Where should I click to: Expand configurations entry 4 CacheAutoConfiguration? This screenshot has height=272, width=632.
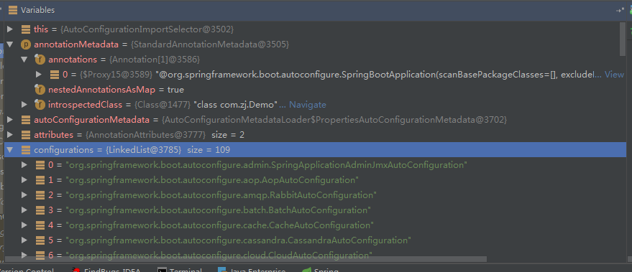[24, 225]
